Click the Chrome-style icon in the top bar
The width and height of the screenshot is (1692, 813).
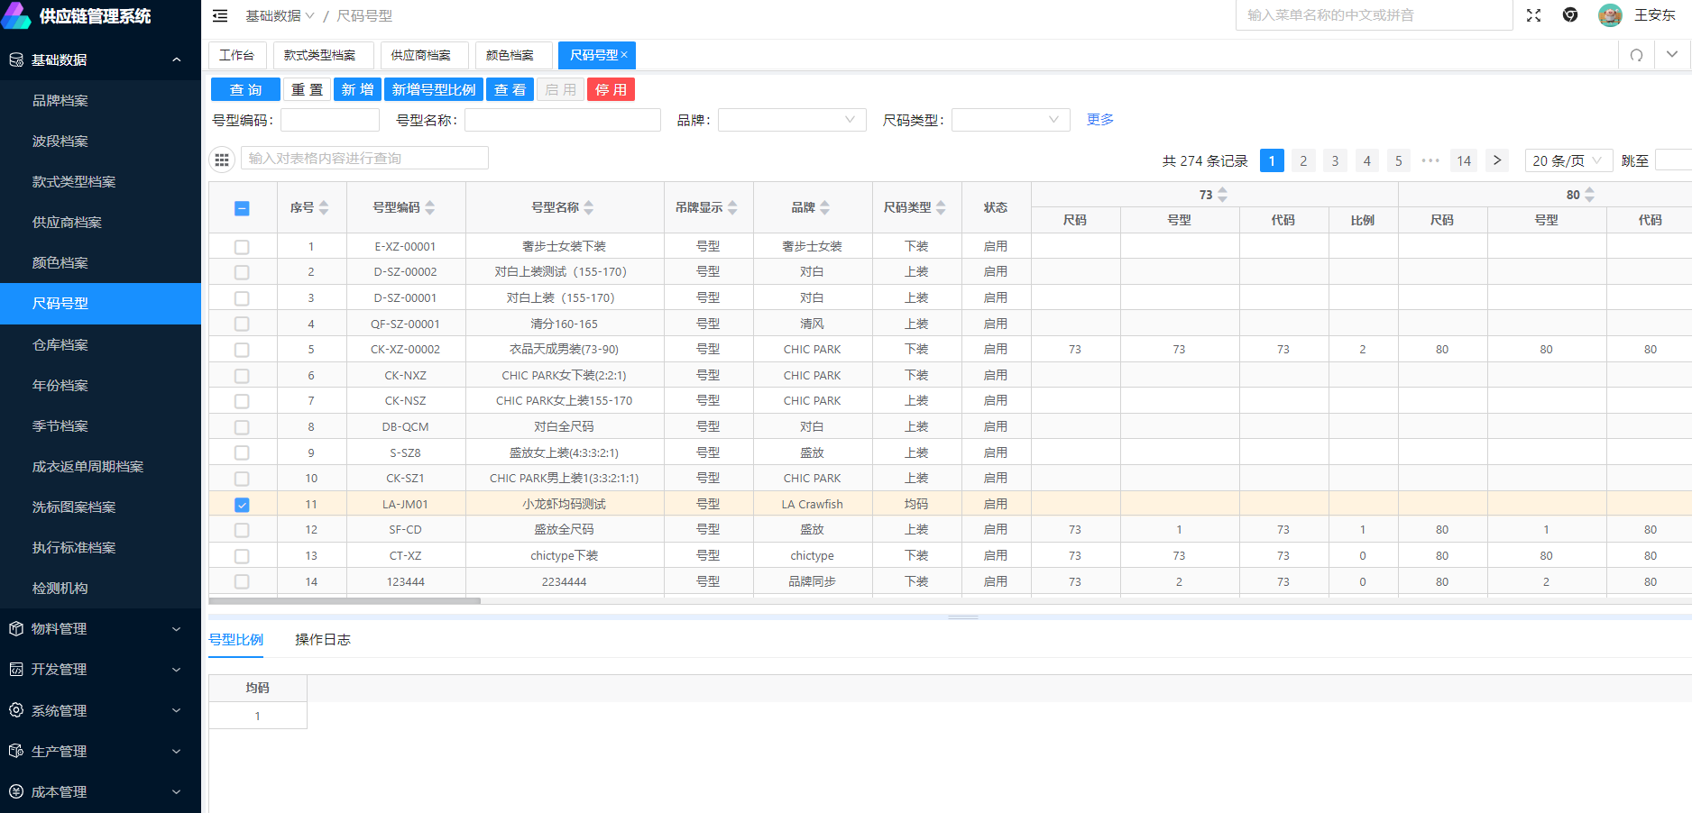[1570, 15]
